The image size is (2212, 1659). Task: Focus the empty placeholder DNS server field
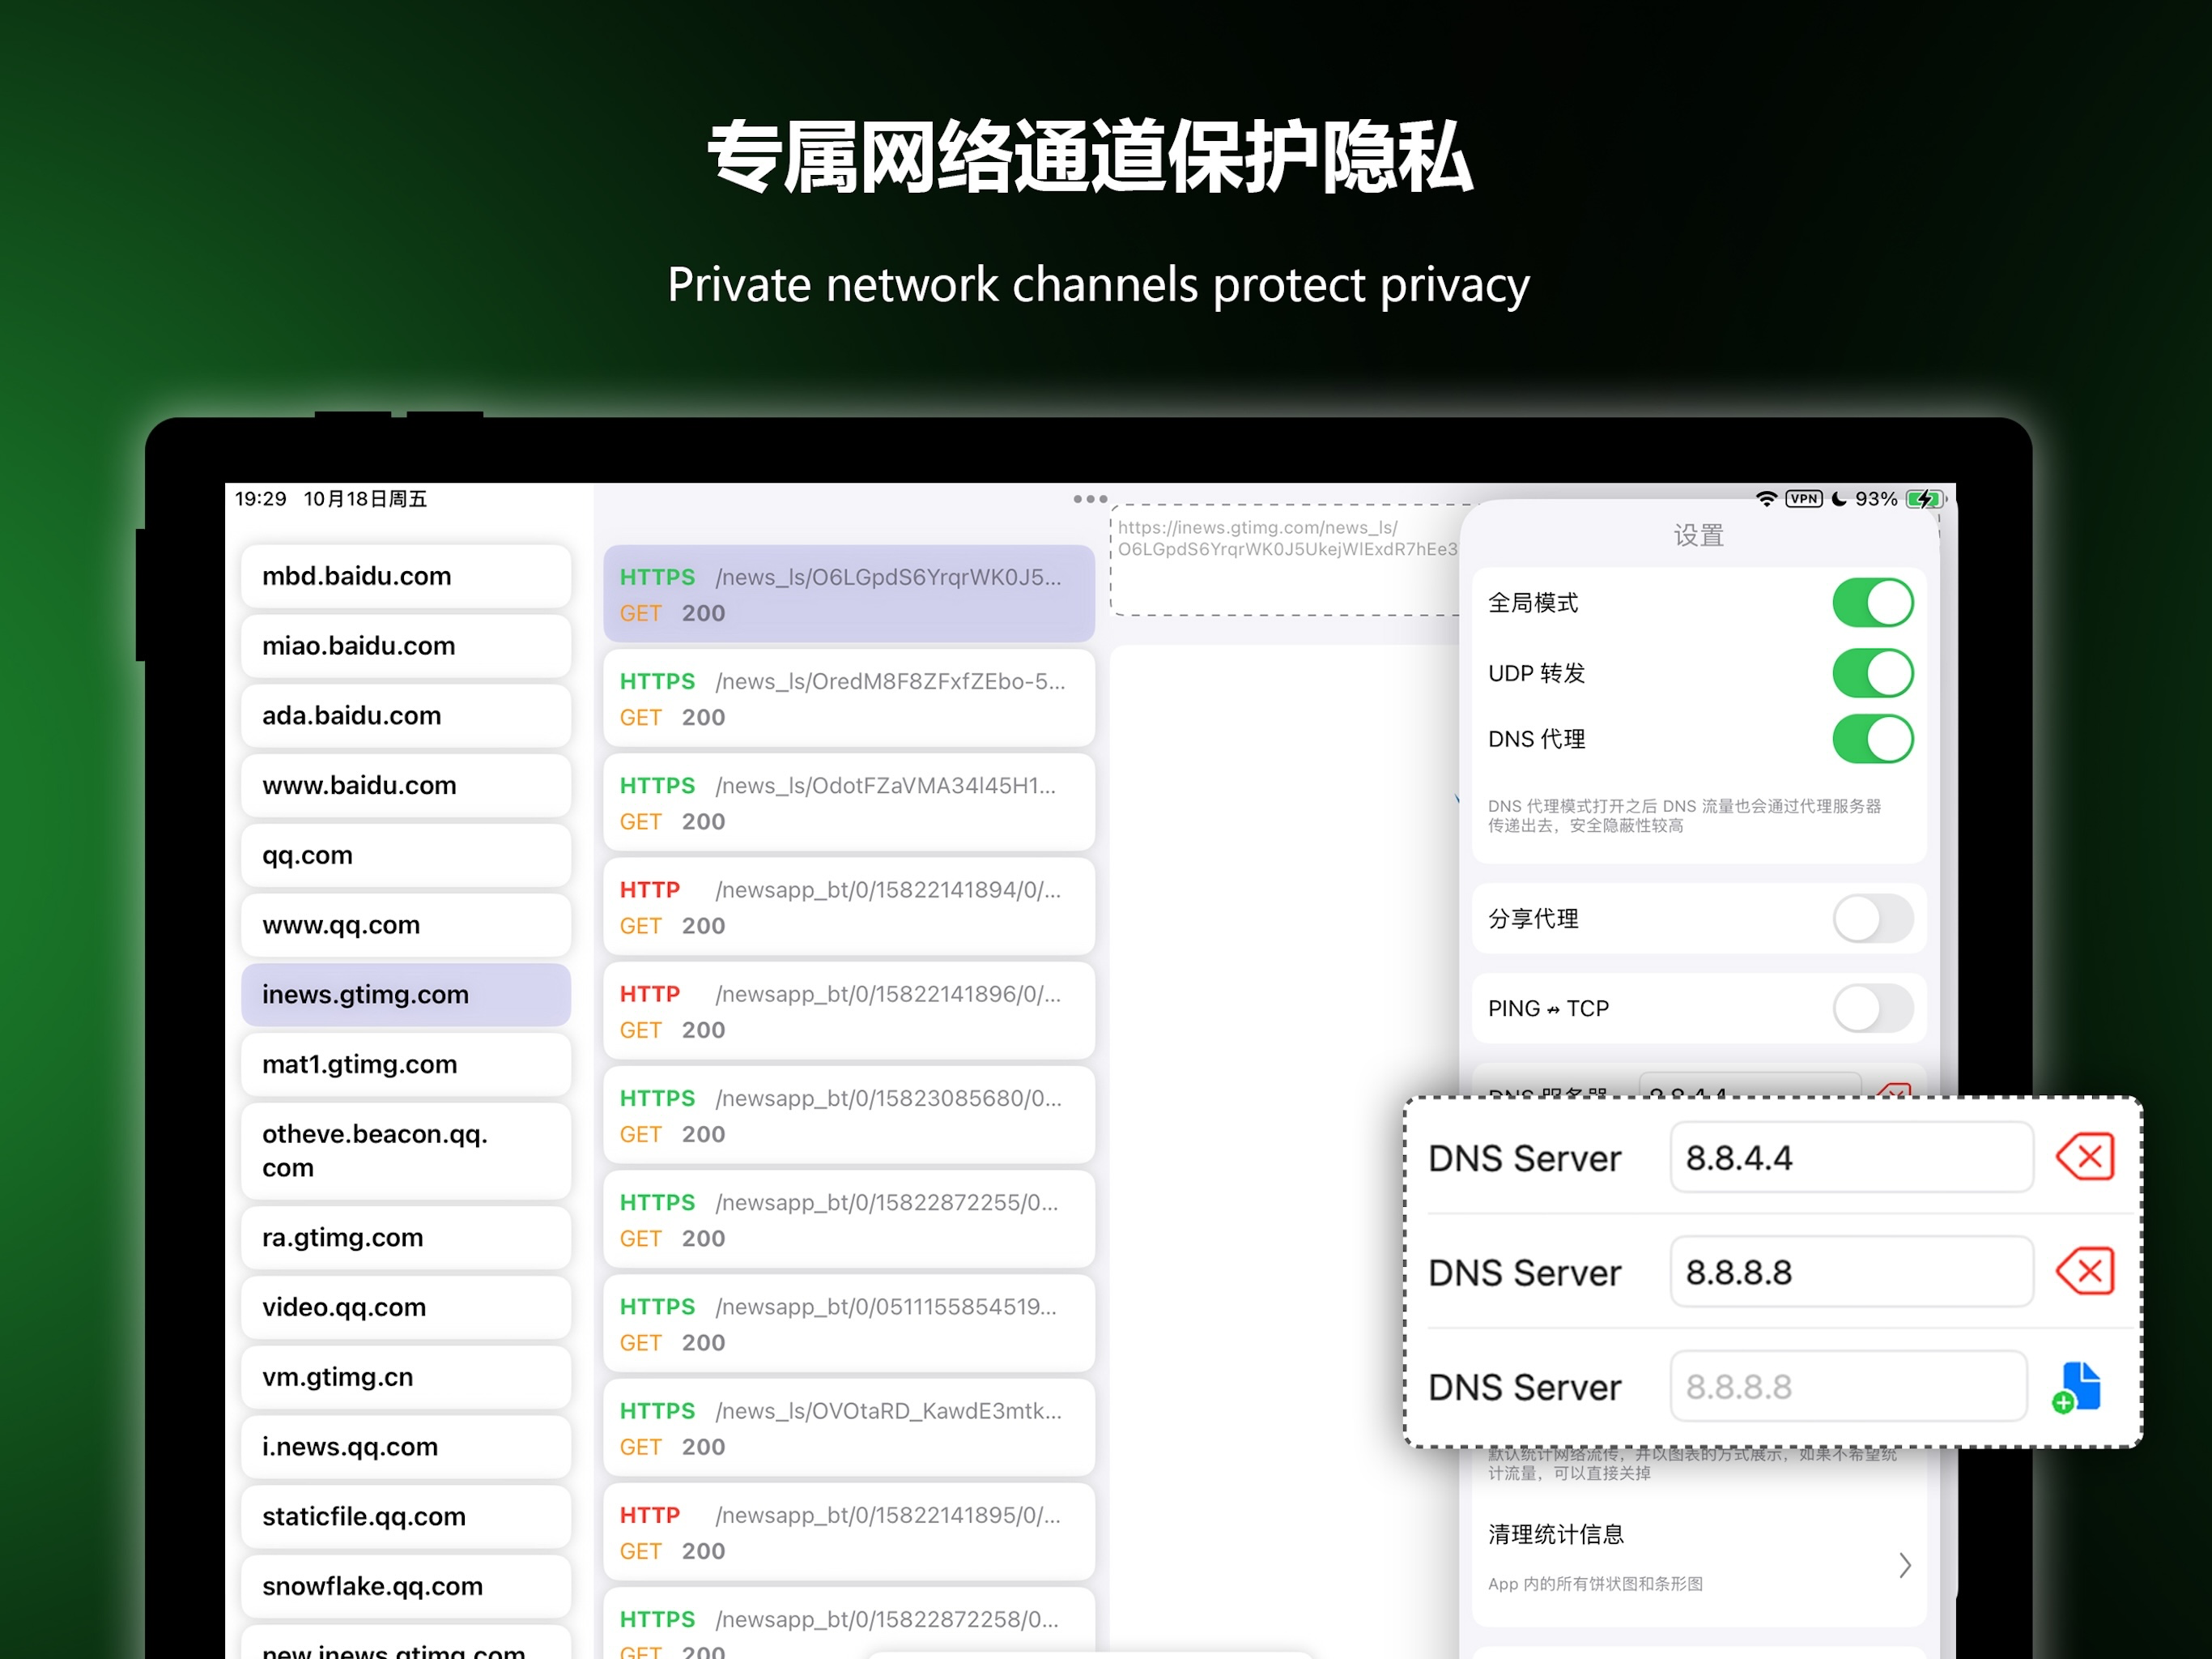[x=1848, y=1386]
